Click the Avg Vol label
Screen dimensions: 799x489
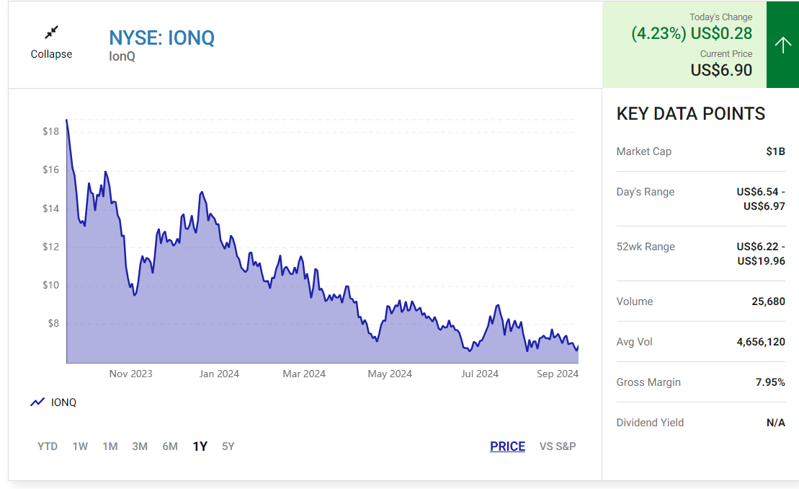point(635,342)
